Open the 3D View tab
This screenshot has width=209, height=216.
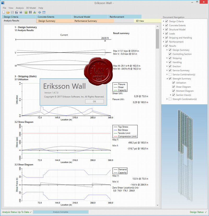pyautogui.click(x=147, y=21)
